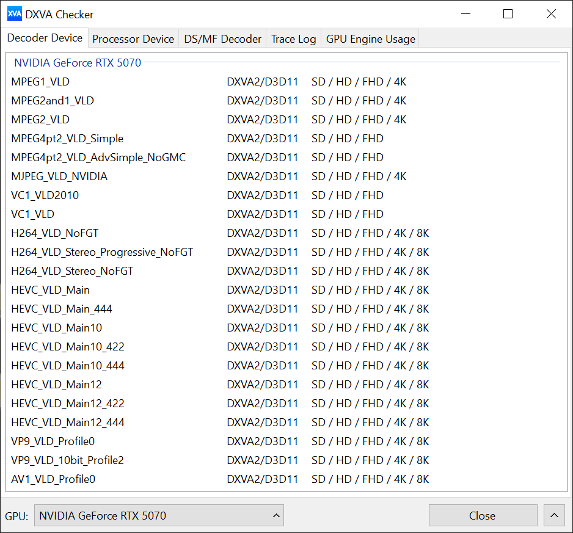Click the GPU: label
573x533 pixels.
[x=16, y=516]
